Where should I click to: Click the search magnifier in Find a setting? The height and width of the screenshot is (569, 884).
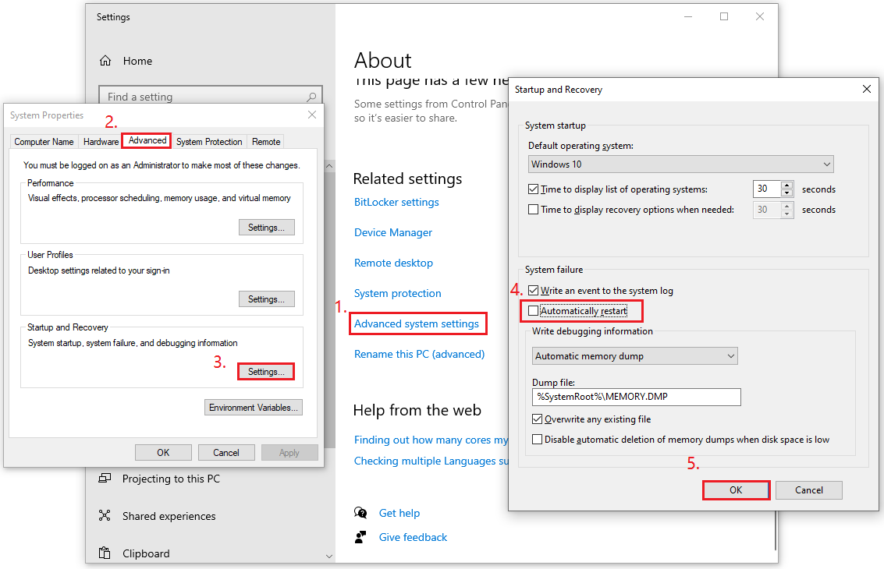311,97
